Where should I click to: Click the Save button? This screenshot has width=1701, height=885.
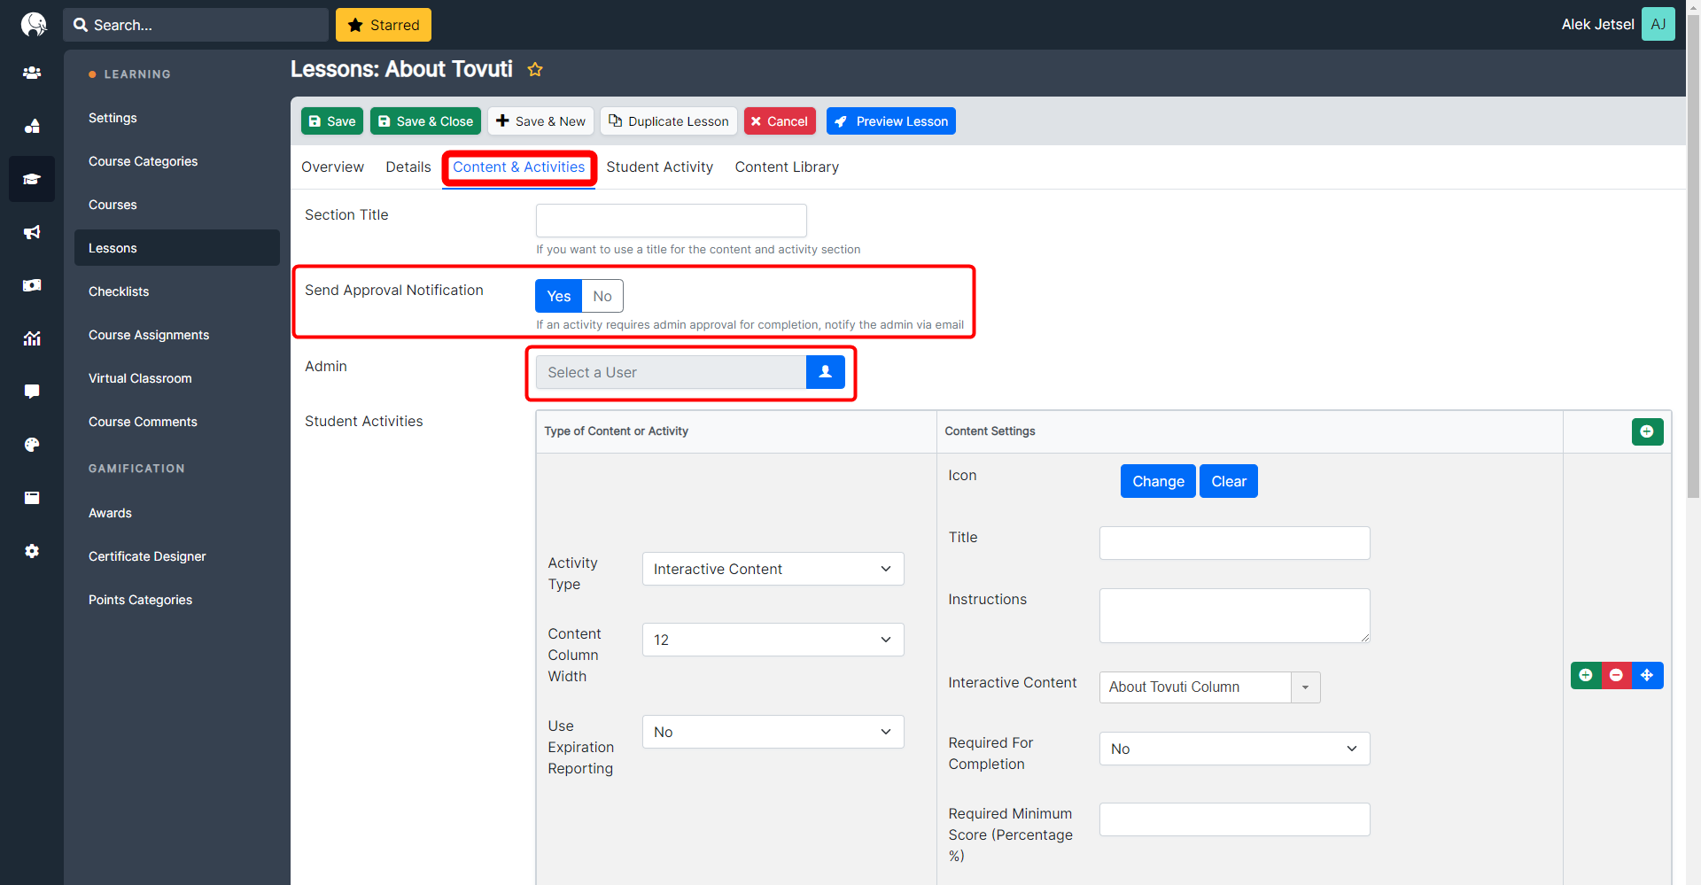(x=332, y=121)
